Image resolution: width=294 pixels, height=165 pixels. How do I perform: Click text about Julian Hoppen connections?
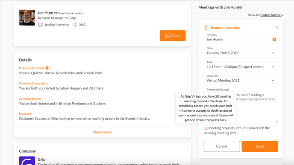pyautogui.click(x=61, y=88)
